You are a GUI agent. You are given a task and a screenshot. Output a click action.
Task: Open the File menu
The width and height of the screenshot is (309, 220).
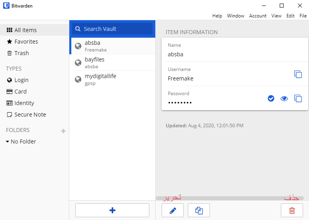pos(303,16)
